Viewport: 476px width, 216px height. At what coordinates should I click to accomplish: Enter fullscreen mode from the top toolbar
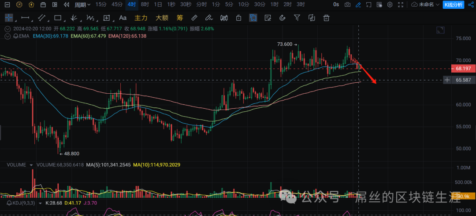coord(400,4)
